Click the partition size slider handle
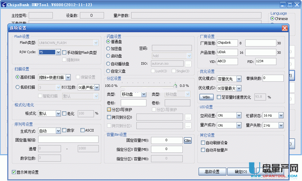 pyautogui.click(x=175, y=86)
